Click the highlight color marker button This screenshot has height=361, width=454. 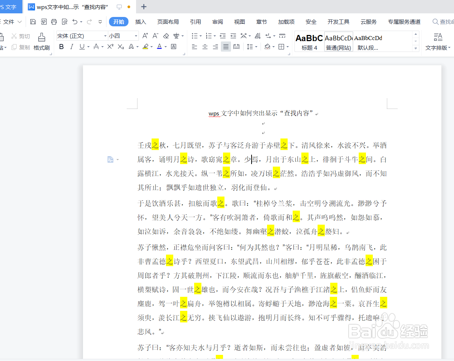(145, 47)
